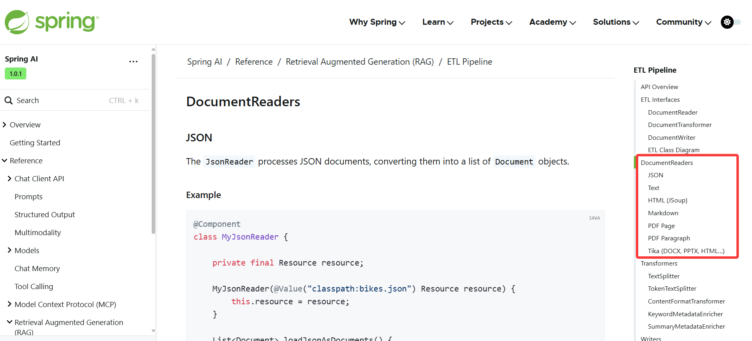Expand the Model Context Protocol chevron
Image resolution: width=752 pixels, height=341 pixels.
[x=9, y=304]
